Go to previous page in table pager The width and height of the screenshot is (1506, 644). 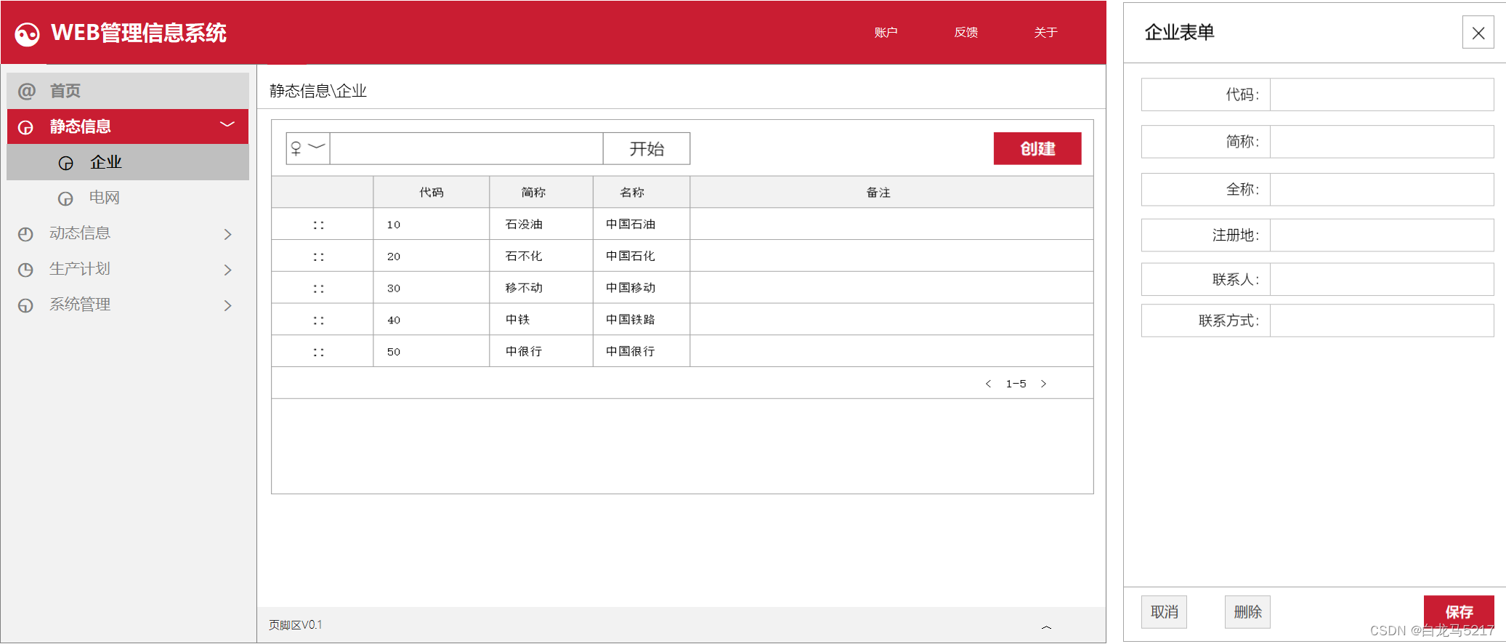click(988, 384)
